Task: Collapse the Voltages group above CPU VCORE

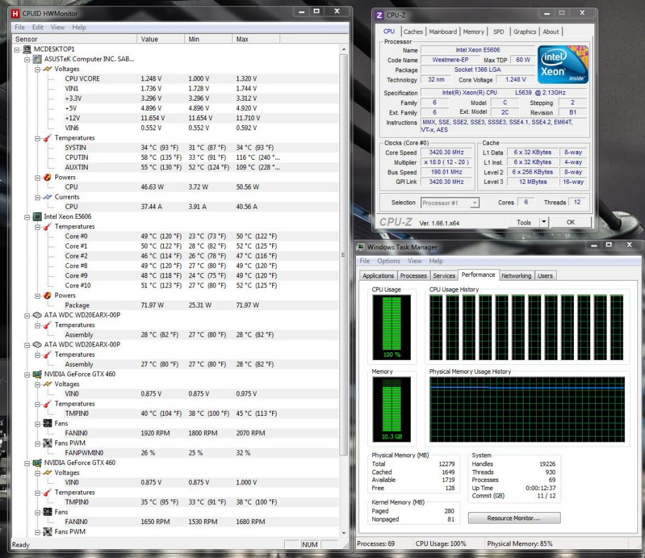Action: [37, 69]
